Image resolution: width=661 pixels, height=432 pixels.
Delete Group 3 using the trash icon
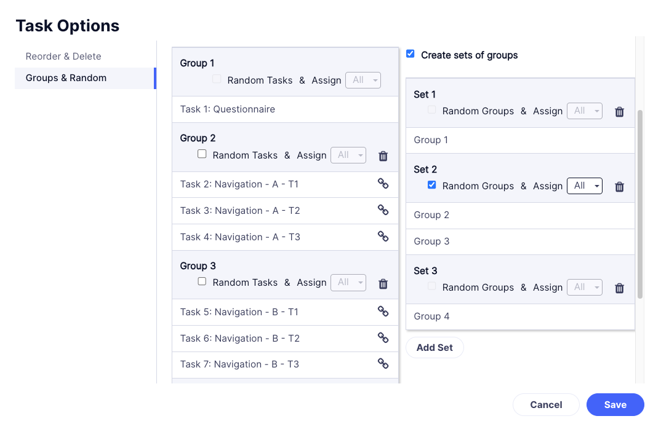coord(383,284)
